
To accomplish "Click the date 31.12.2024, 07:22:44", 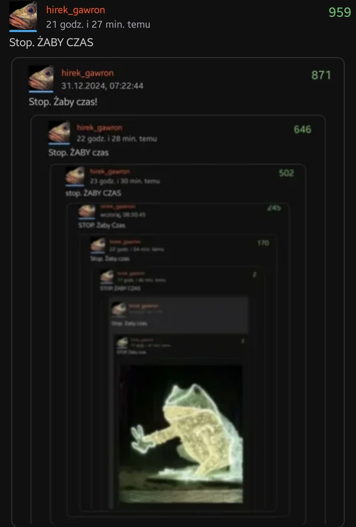I will (102, 86).
